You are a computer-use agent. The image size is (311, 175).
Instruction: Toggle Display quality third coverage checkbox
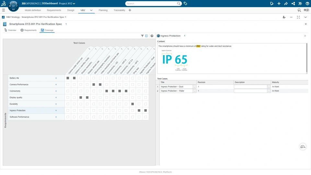(81, 98)
